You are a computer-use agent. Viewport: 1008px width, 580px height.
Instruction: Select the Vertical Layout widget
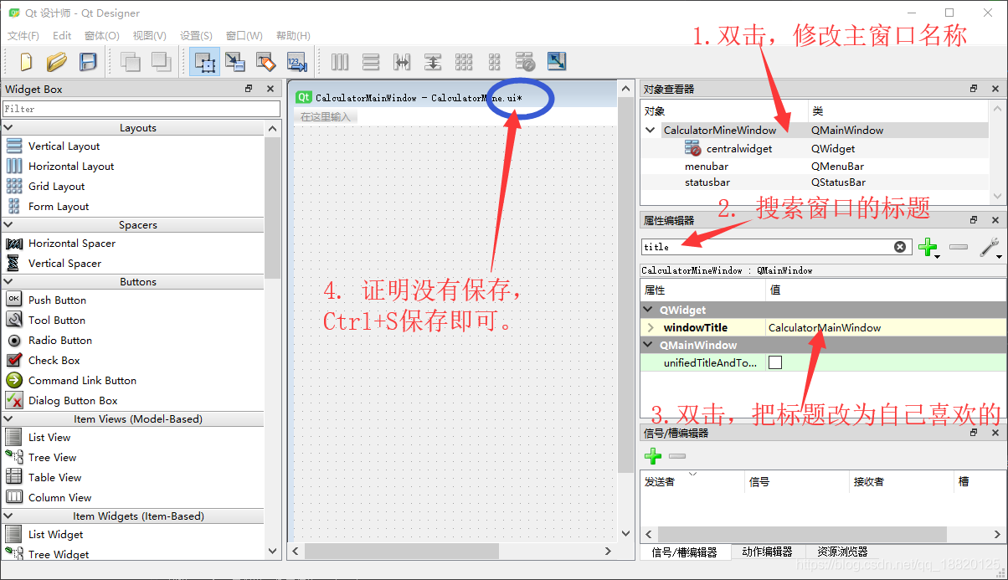tap(64, 146)
